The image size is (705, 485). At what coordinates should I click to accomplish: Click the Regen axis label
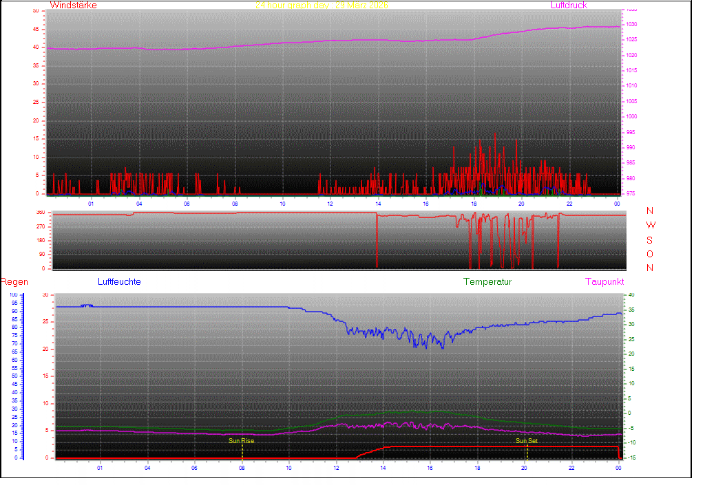coord(14,282)
